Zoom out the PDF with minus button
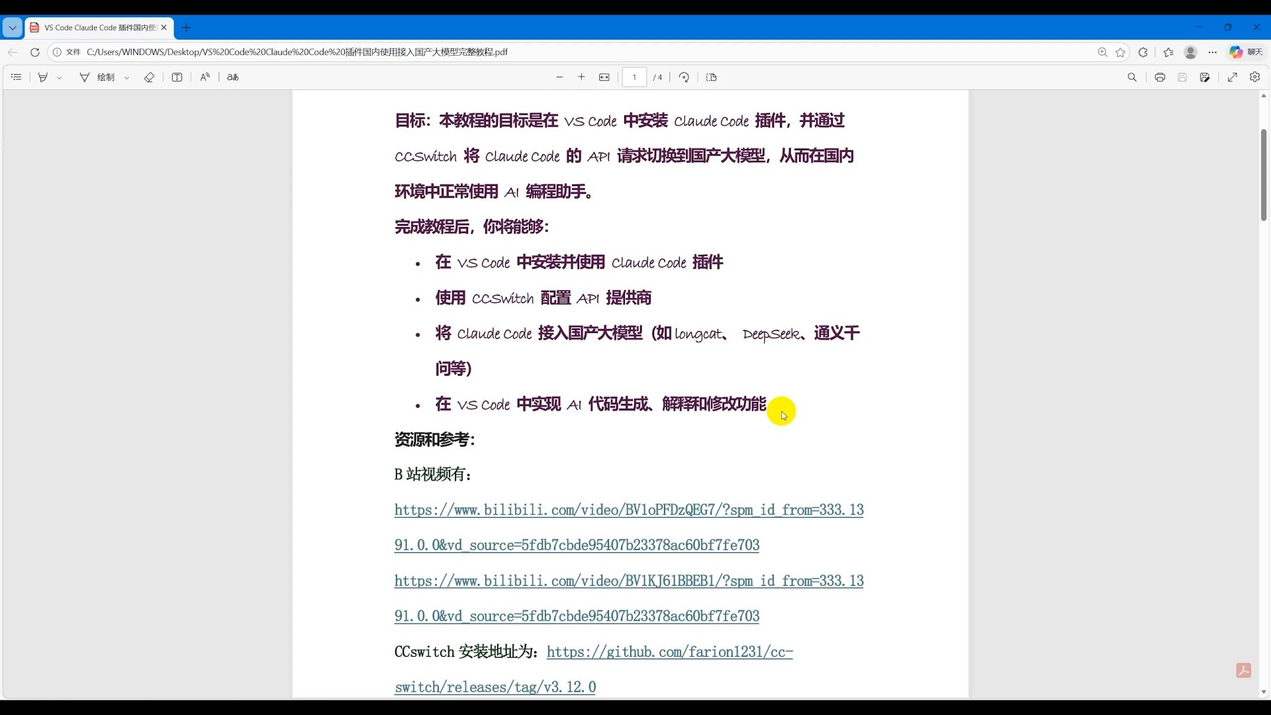This screenshot has height=715, width=1271. [x=559, y=77]
